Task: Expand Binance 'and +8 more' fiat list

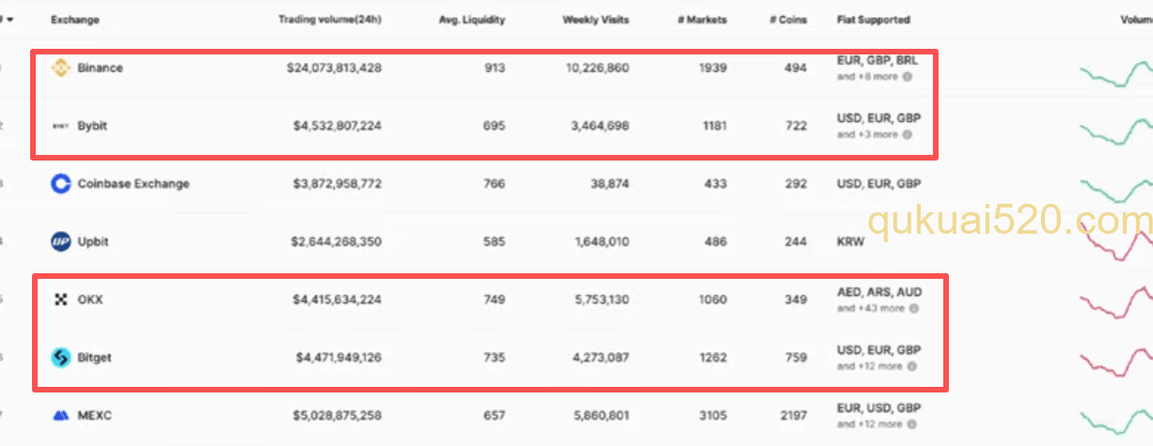Action: point(868,76)
